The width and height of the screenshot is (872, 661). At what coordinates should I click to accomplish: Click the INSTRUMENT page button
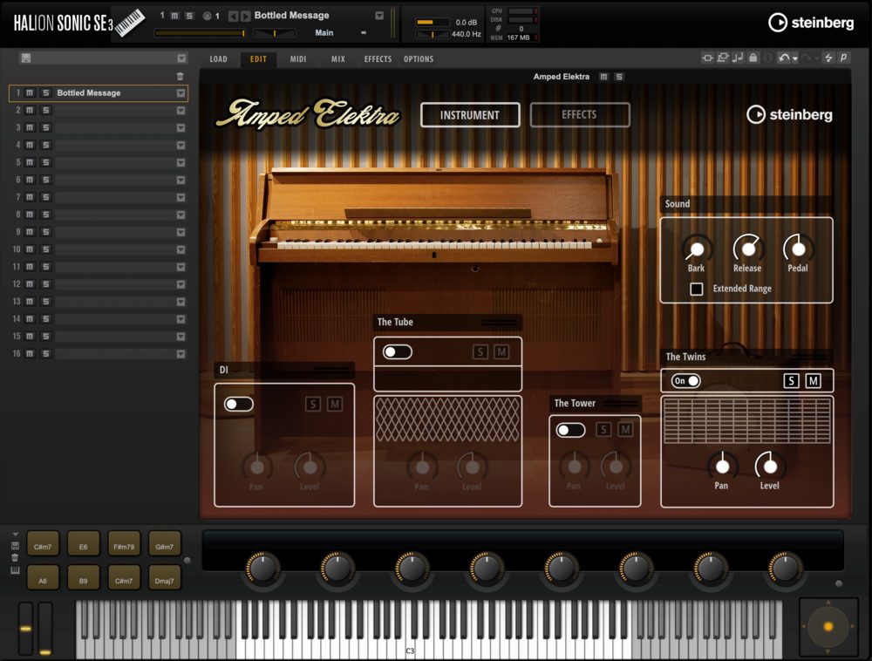pyautogui.click(x=470, y=115)
